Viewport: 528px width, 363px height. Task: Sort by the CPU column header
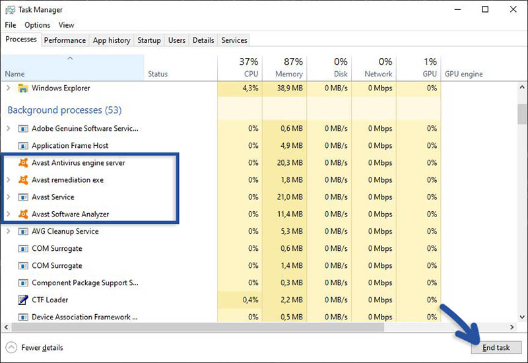point(240,67)
